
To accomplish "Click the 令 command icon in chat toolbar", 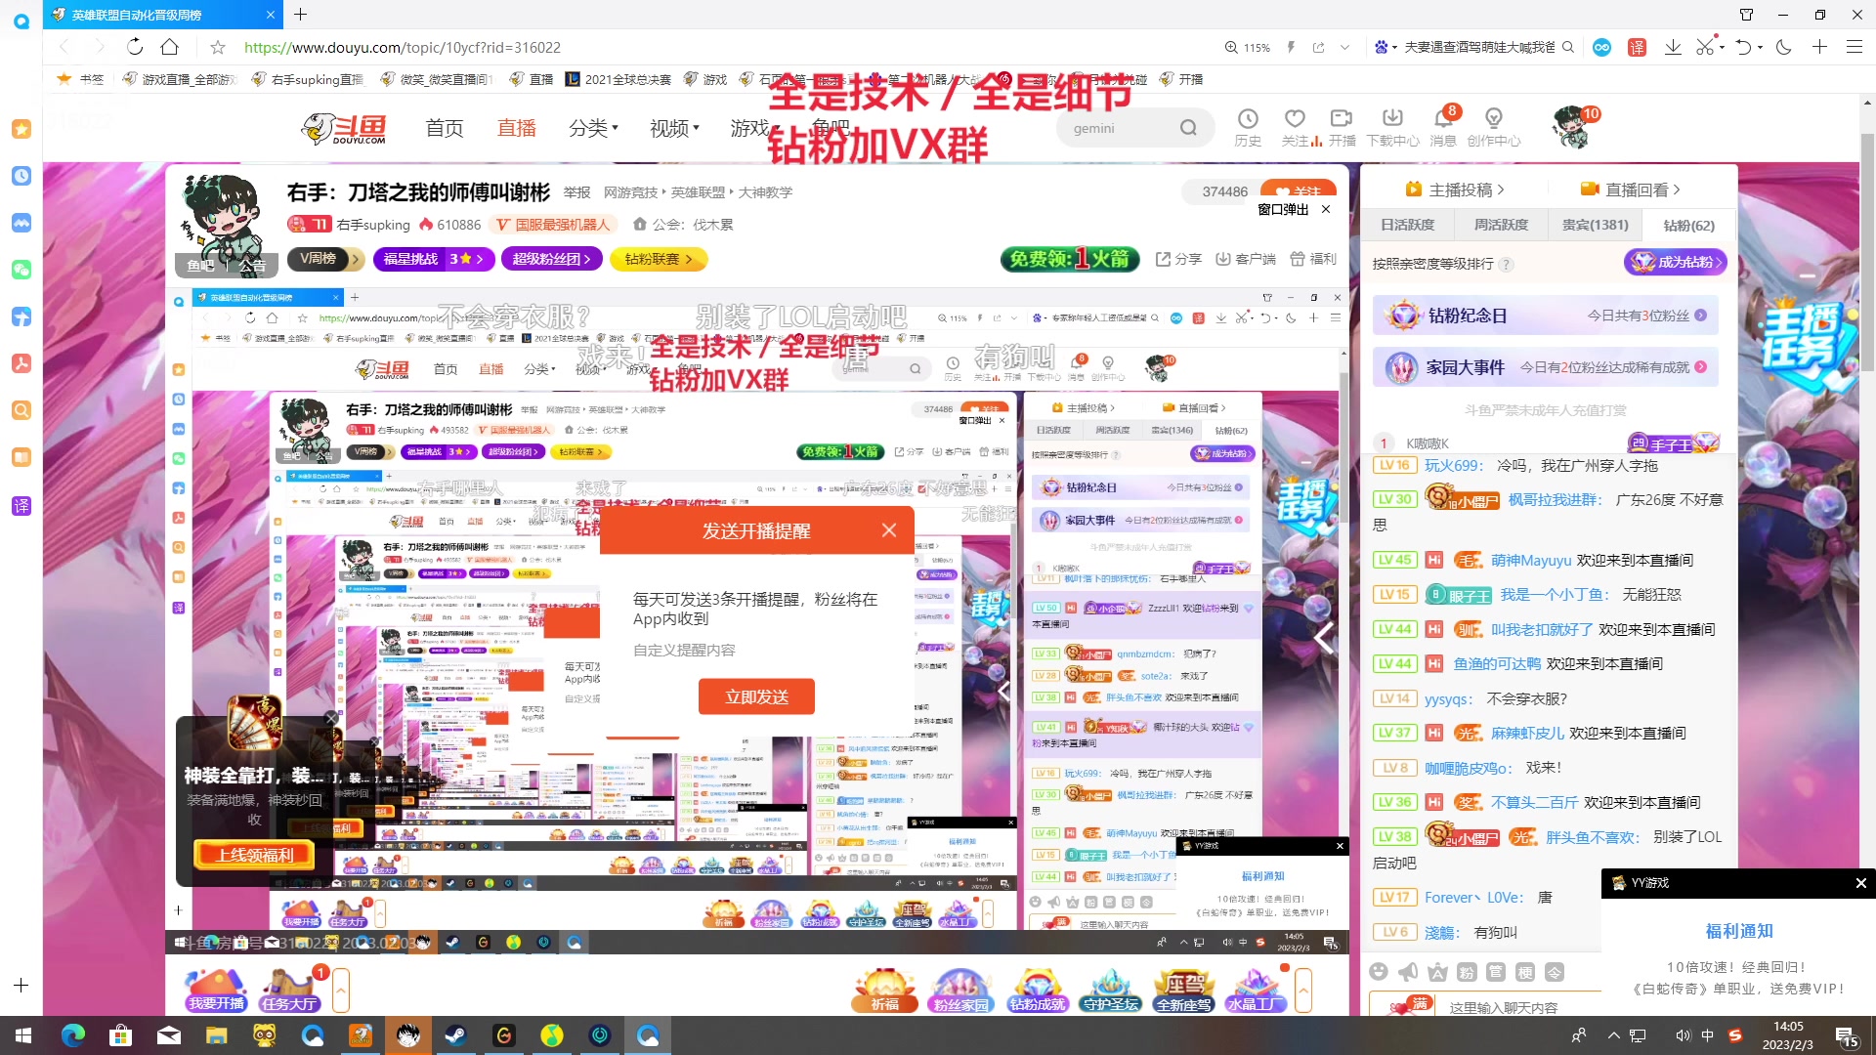I will tap(1555, 971).
